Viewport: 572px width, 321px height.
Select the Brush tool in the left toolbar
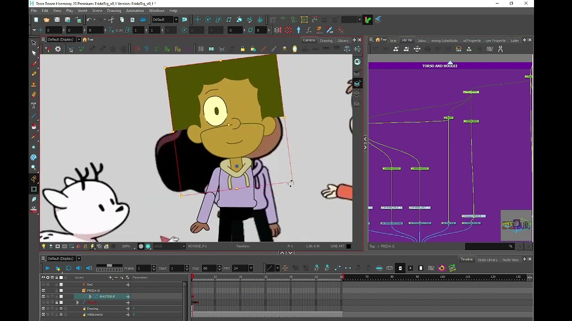pos(34,63)
